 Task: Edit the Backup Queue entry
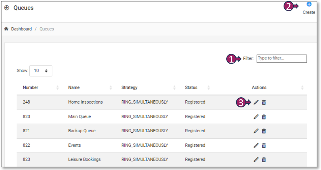[x=256, y=131]
